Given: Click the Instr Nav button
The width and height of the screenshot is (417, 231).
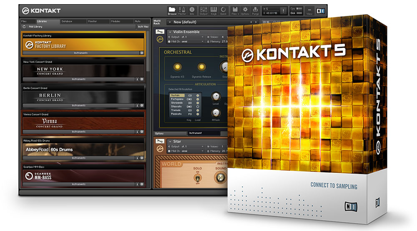Looking at the screenshot, I should pyautogui.click(x=143, y=27).
